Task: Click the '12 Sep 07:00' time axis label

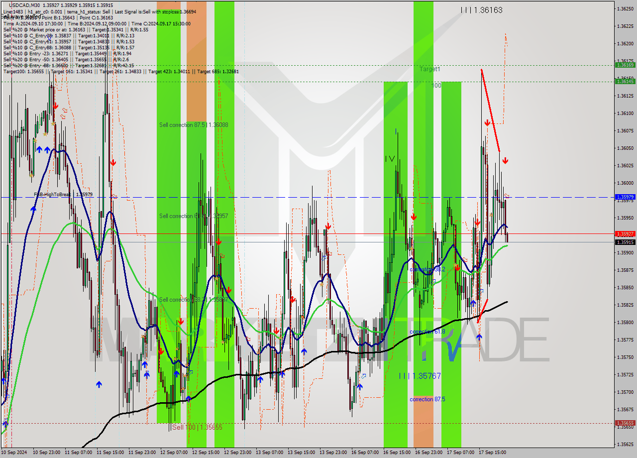Action: click(x=174, y=453)
